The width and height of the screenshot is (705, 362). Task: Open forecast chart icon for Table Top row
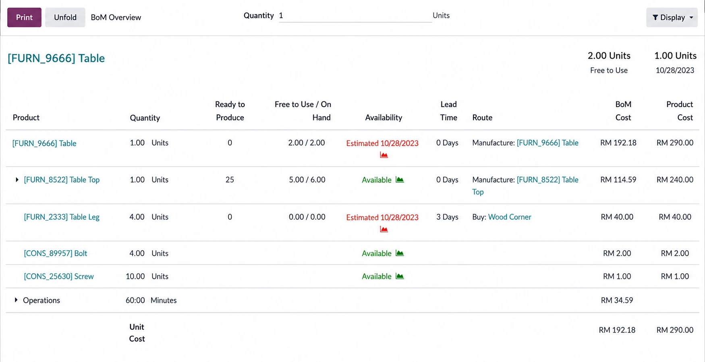[x=400, y=180]
